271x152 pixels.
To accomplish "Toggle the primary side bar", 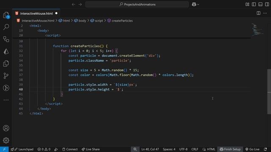I will [x=254, y=4].
